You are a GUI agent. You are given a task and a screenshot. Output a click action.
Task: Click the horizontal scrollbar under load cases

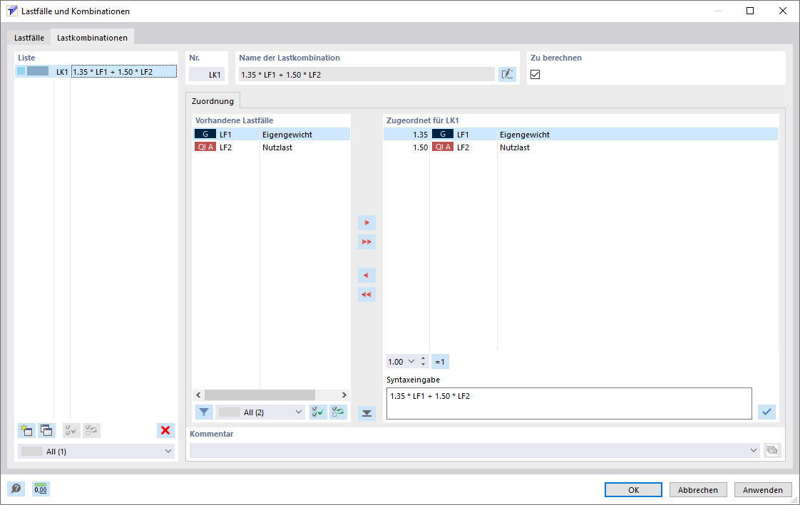260,395
